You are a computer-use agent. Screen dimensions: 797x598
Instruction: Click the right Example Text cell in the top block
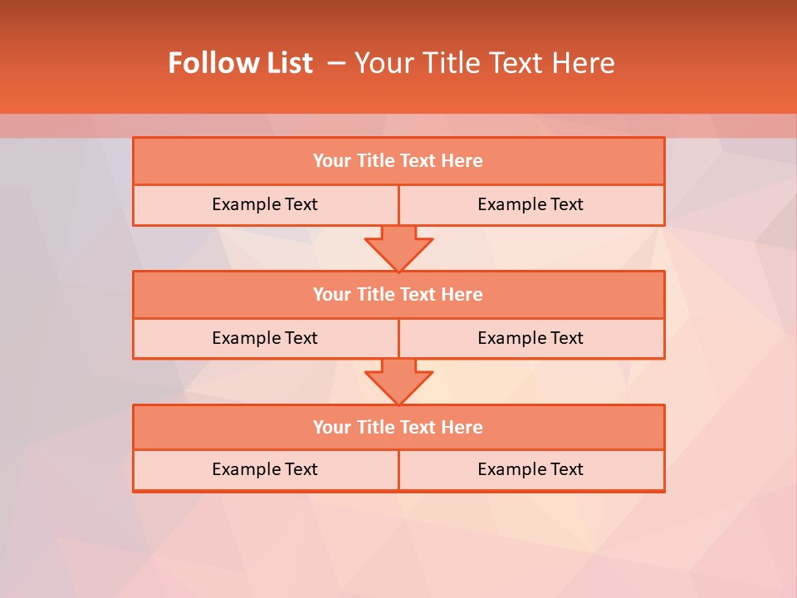[x=532, y=205]
